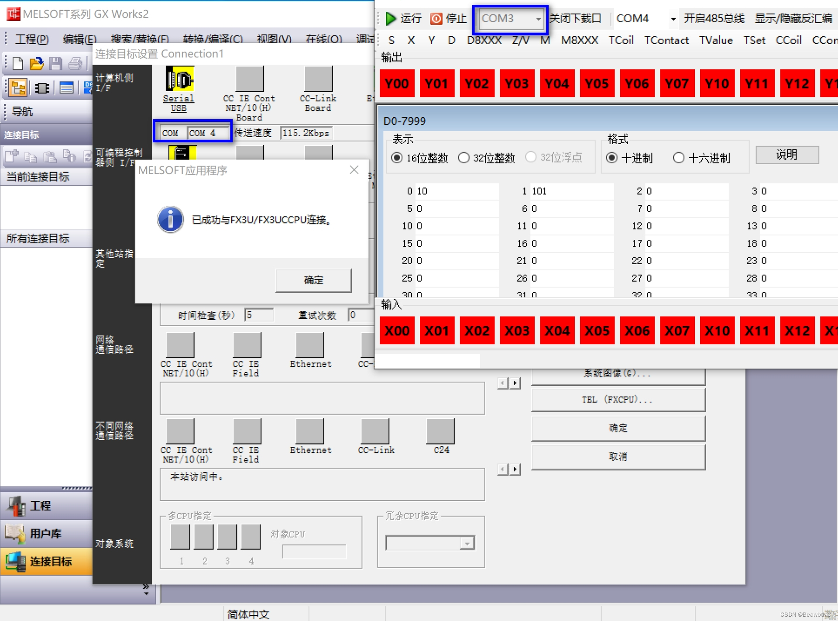Select the 十六进制 format radio button

678,158
